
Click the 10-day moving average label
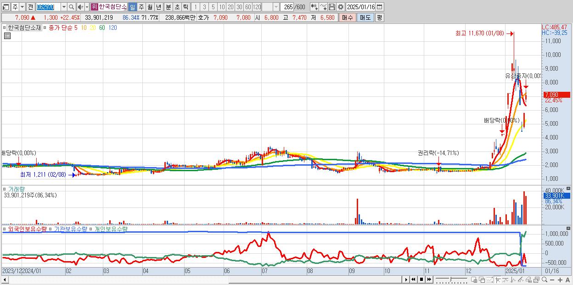[x=84, y=28]
